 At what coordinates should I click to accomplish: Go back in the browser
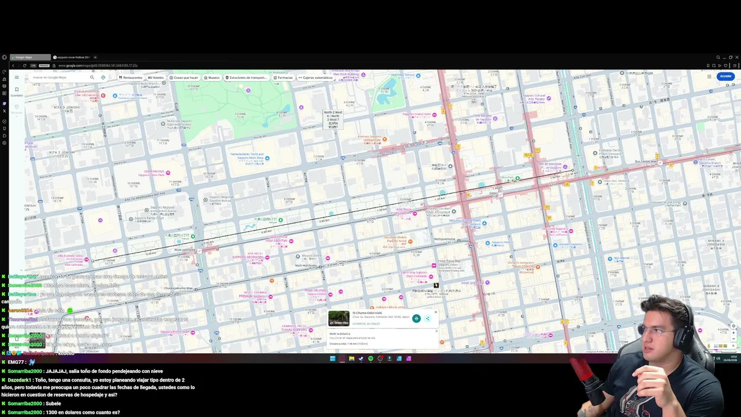(x=13, y=65)
